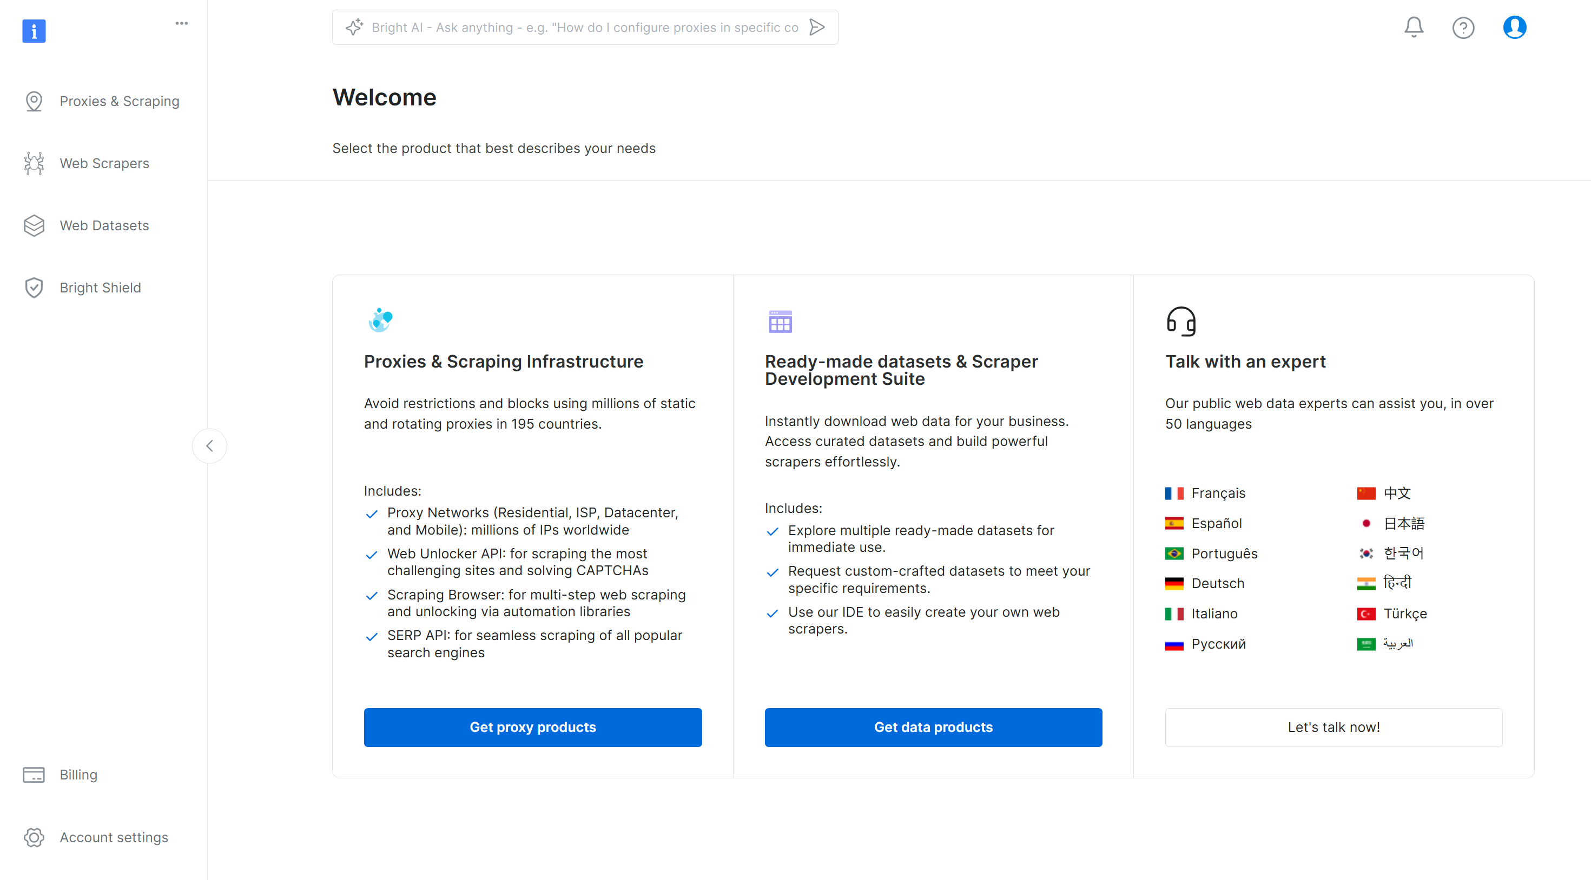Open the Web Datasets section
The image size is (1591, 880).
coord(104,225)
